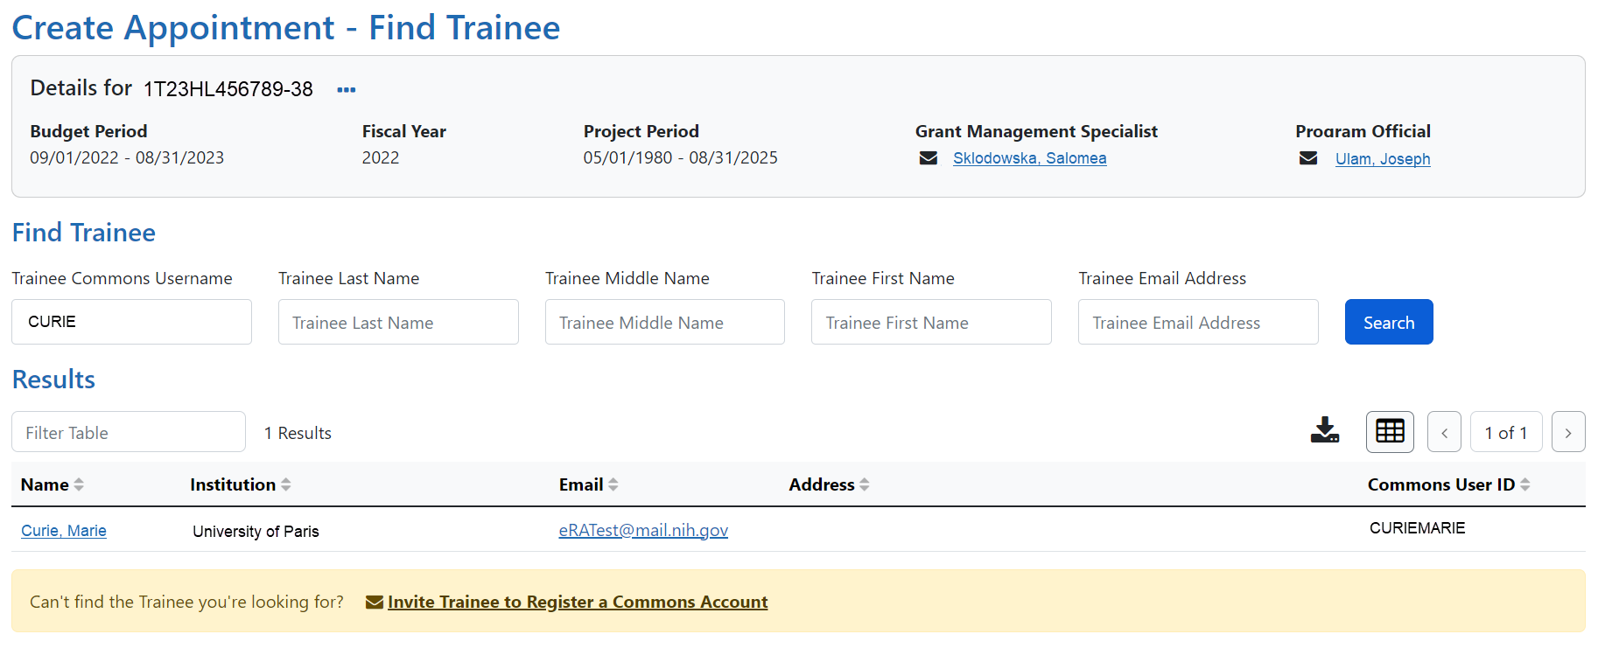Click budget period '09/01/2022 - 08/31/2023'
Viewport: 1598px width, 648px height.
127,157
